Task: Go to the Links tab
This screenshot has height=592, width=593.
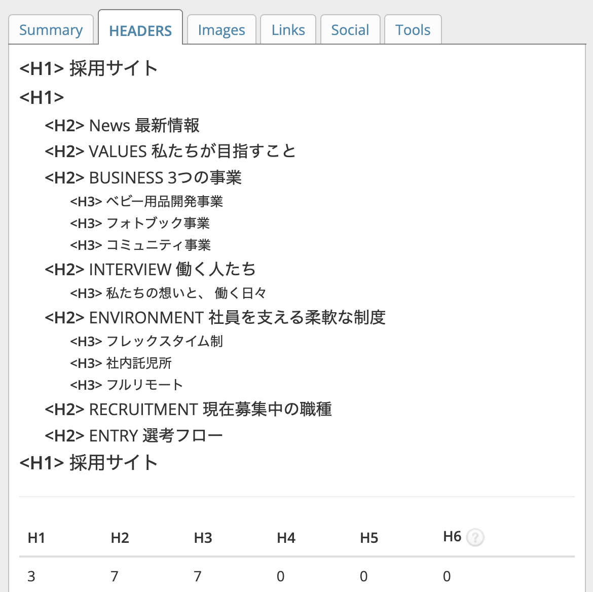Action: (x=288, y=30)
